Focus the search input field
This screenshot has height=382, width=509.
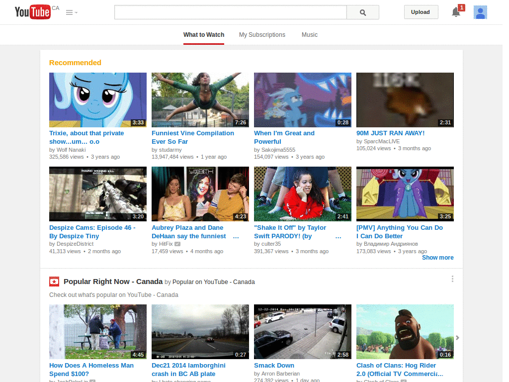231,12
